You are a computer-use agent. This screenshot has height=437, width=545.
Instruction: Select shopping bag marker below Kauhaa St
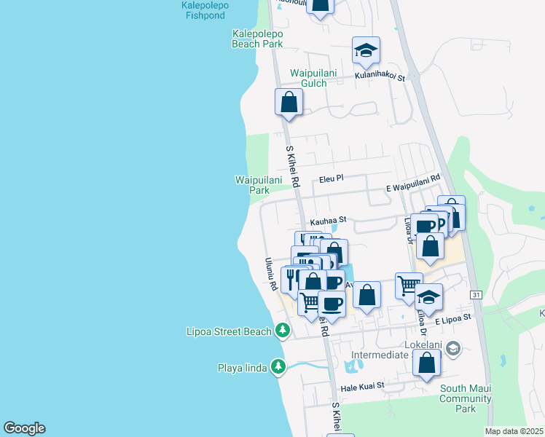335,251
